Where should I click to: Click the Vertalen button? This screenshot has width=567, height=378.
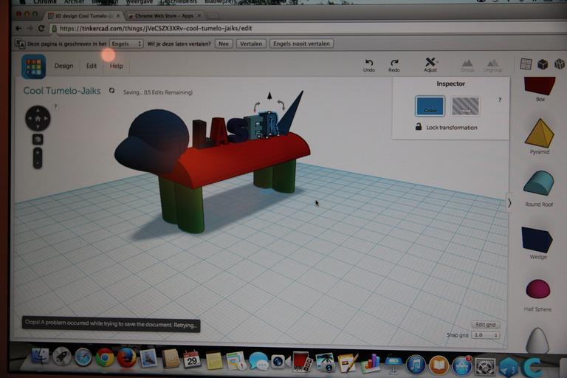tap(250, 44)
